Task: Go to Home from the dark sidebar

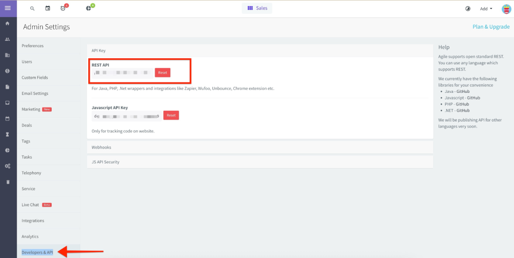Action: [x=8, y=24]
